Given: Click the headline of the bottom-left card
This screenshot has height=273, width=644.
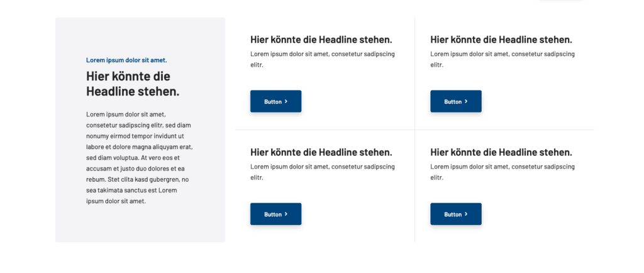Looking at the screenshot, I should (x=321, y=152).
